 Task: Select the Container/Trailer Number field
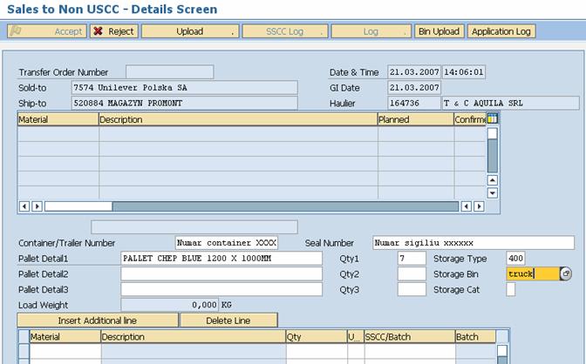(227, 243)
